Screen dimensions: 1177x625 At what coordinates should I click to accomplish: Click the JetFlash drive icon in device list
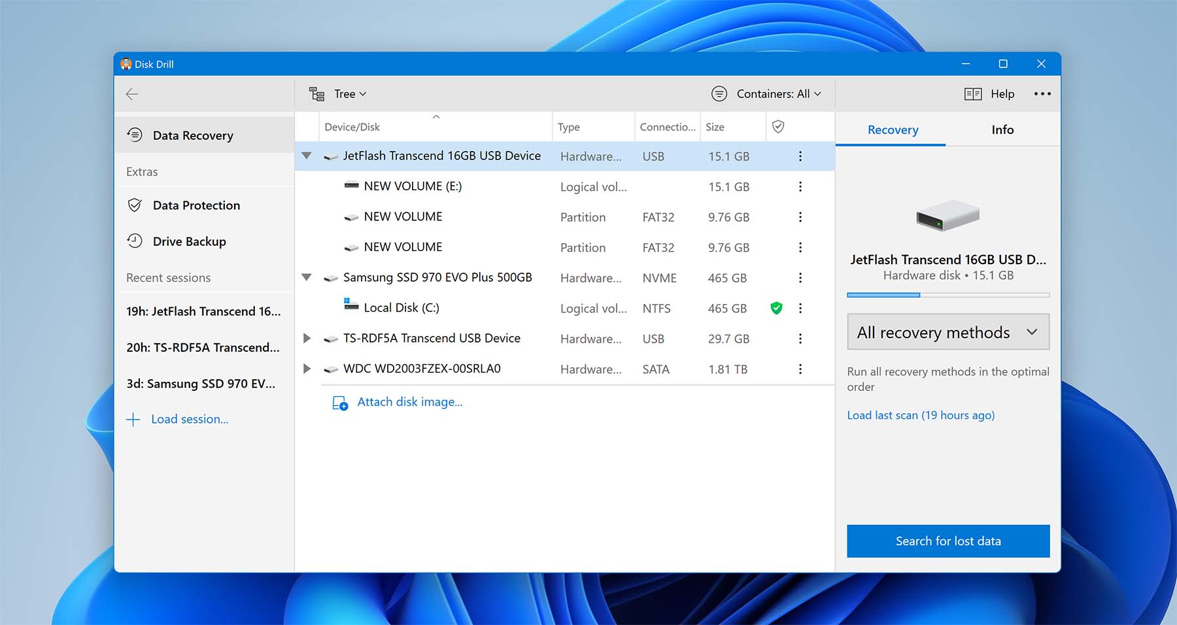pos(331,157)
